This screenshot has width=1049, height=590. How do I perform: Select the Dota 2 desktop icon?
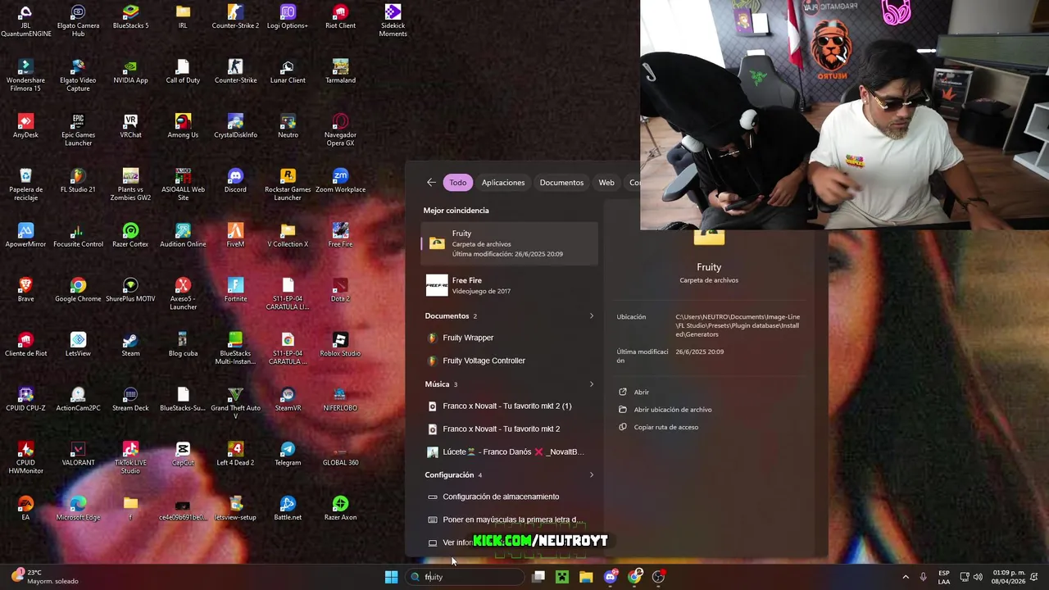[340, 290]
